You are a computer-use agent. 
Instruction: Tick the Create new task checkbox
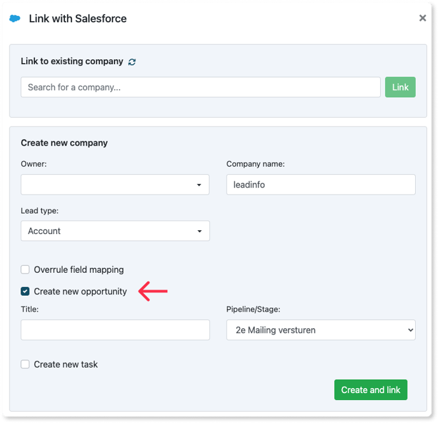pos(25,364)
